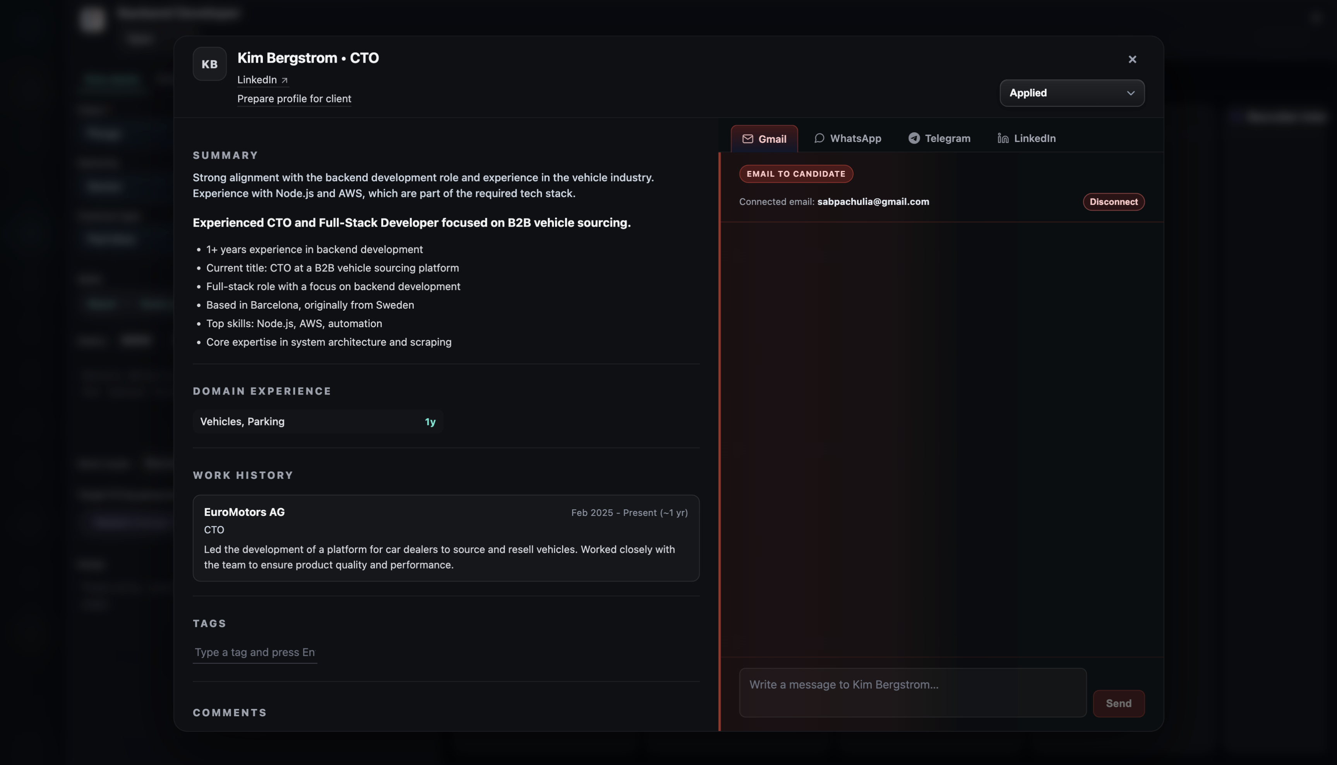This screenshot has height=765, width=1337.
Task: Click the Tags section heading
Action: [209, 624]
